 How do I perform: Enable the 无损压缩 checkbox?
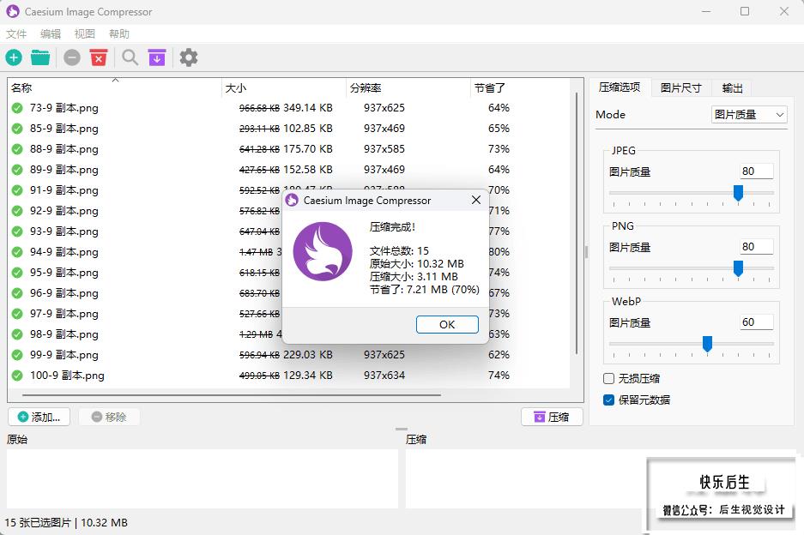coord(608,379)
